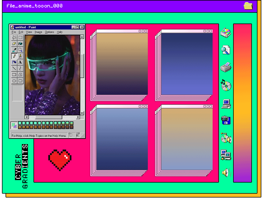This screenshot has height=200, width=263.
Task: Open the View menu in Paint
Action: [x=29, y=32]
